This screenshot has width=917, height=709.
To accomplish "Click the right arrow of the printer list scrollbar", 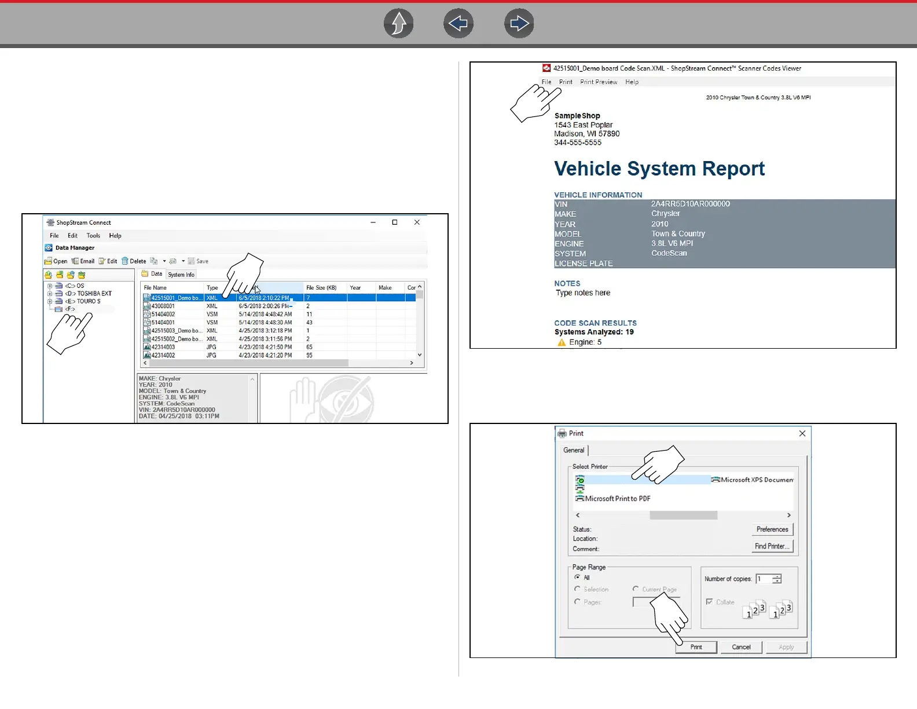I will pyautogui.click(x=788, y=515).
